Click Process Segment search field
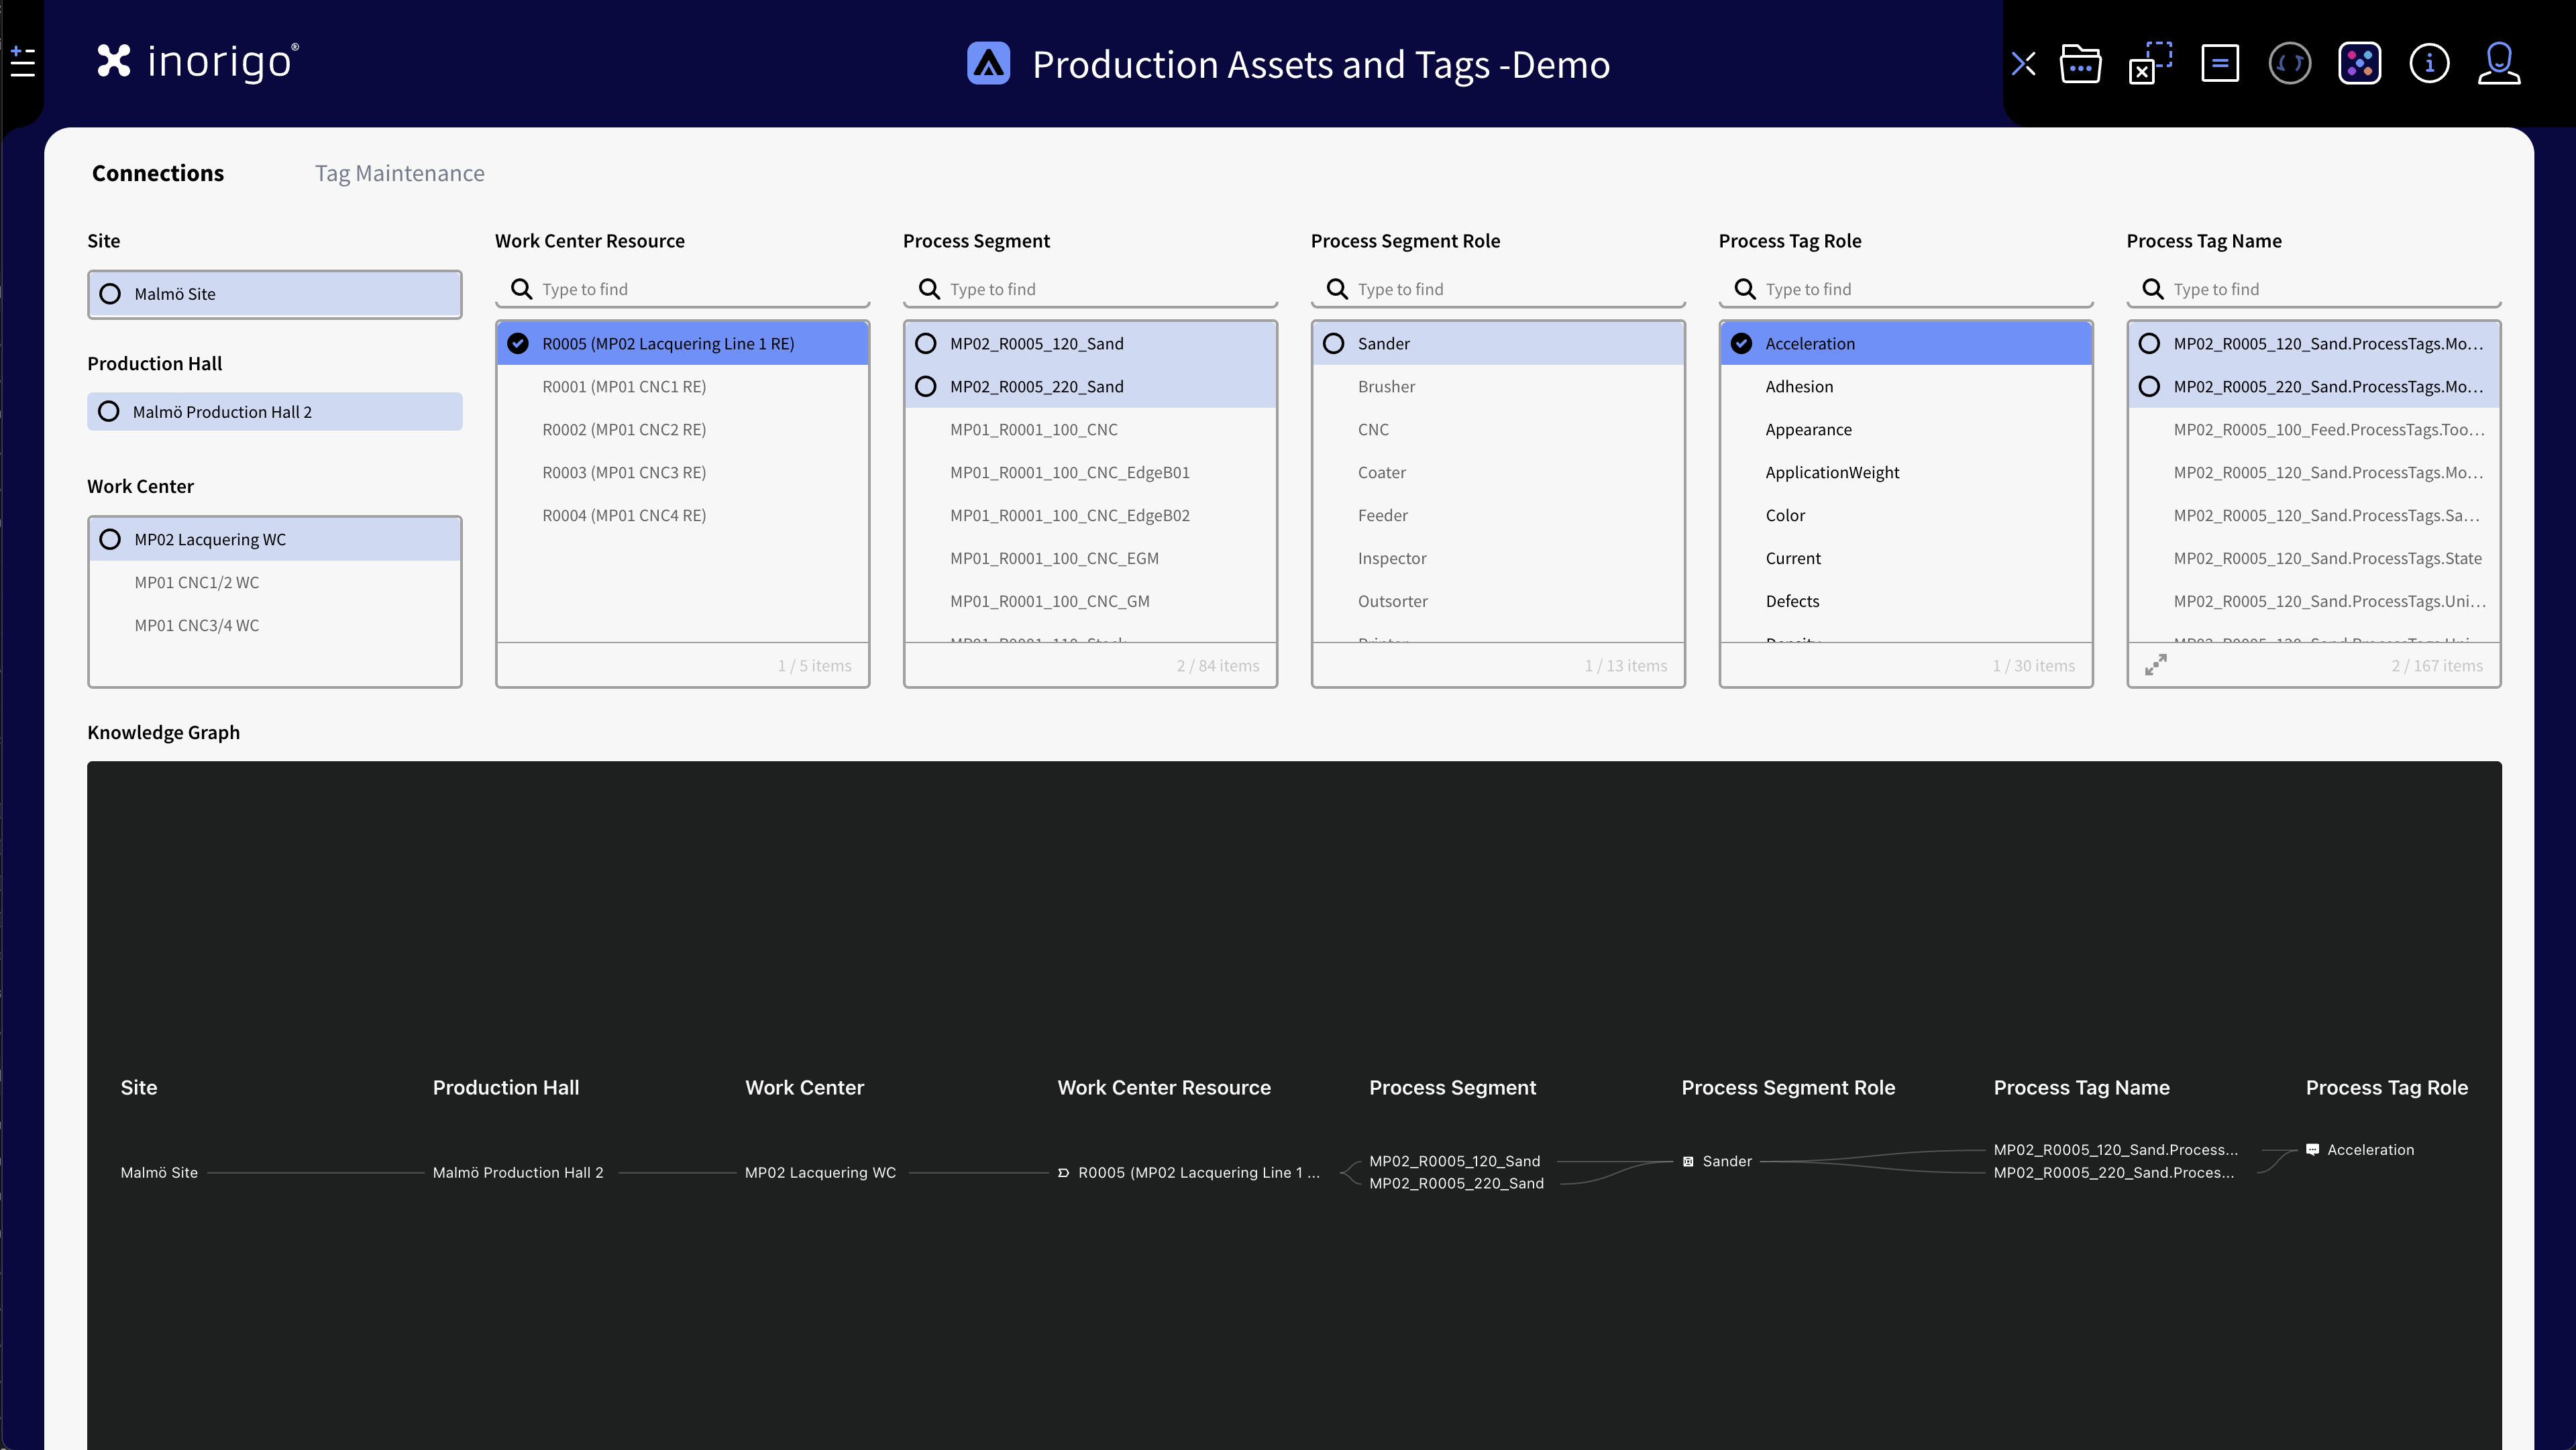This screenshot has height=1450, width=2576. (1100, 289)
